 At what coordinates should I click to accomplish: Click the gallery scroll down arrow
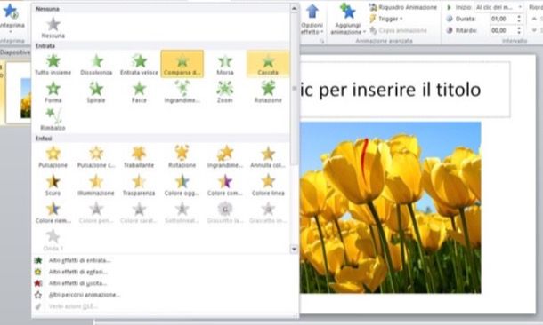pos(294,249)
